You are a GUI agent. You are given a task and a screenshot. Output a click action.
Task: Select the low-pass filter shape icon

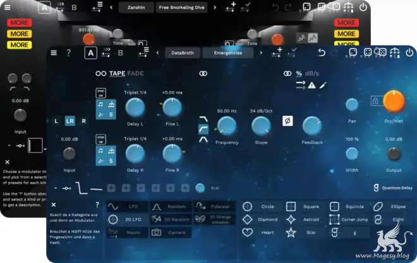[x=203, y=119]
